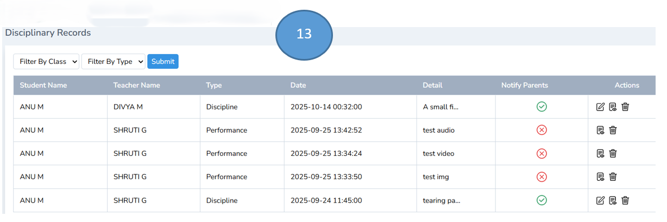The image size is (667, 222).
Task: Edit the 'tearing pa...' discipline record
Action: [x=600, y=201]
